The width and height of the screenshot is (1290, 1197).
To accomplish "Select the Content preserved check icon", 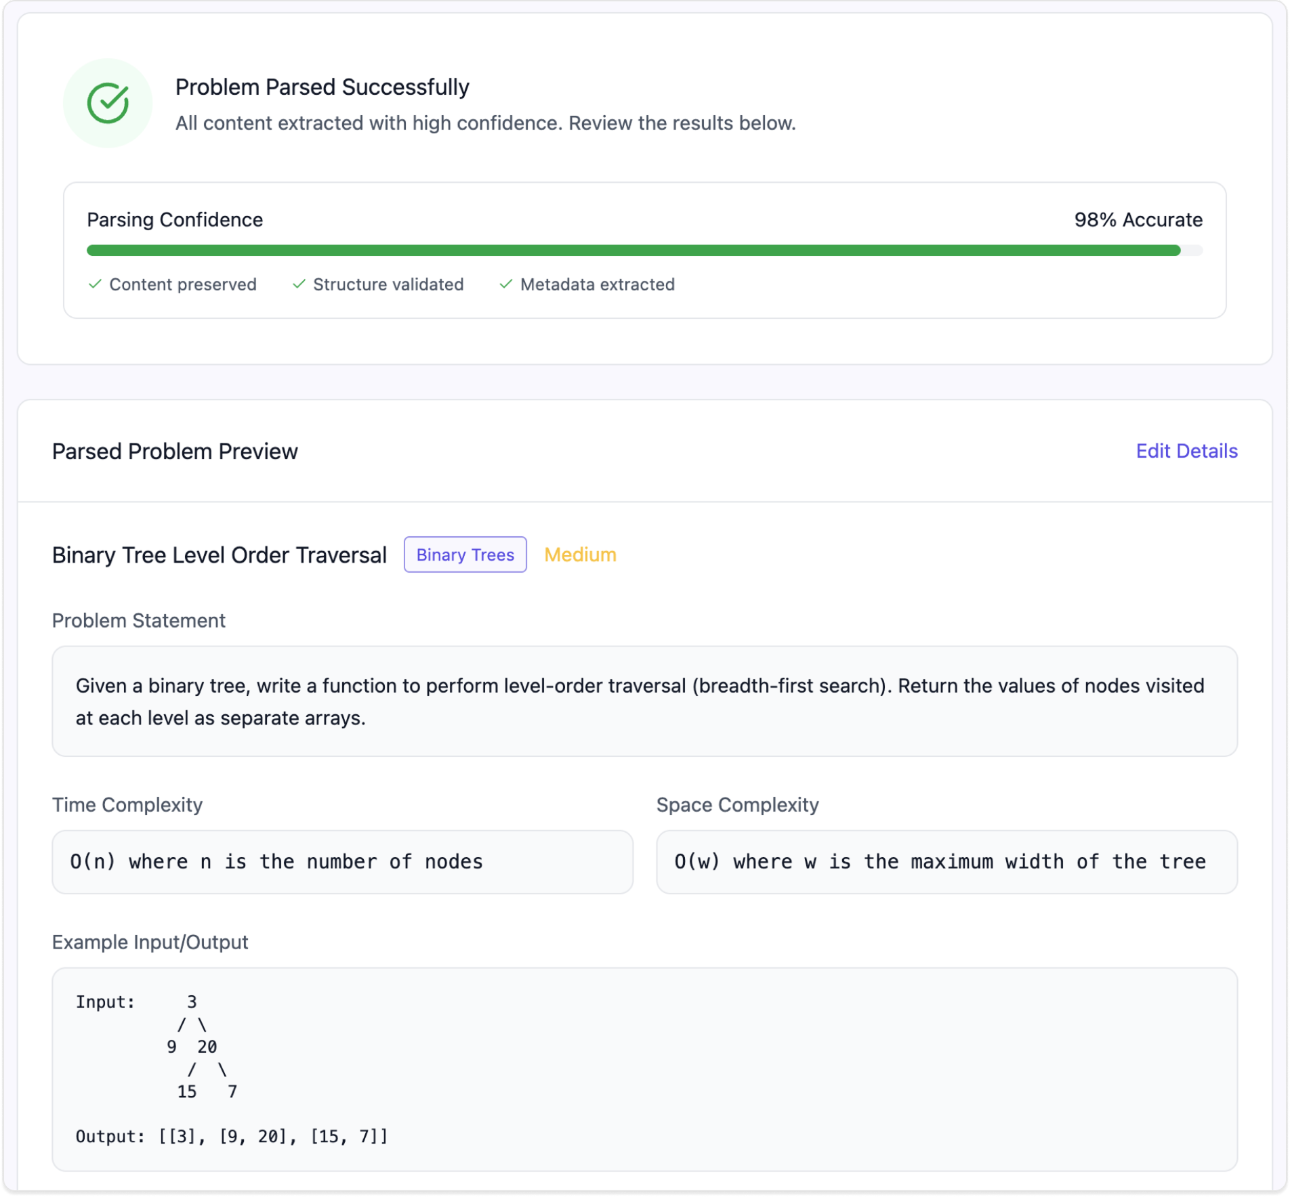I will pyautogui.click(x=95, y=284).
